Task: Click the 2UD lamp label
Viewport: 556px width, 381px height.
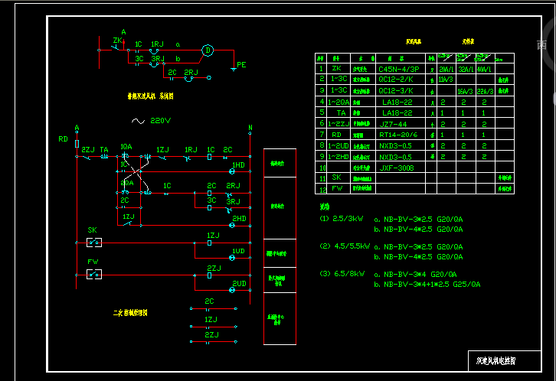Action: (240, 284)
